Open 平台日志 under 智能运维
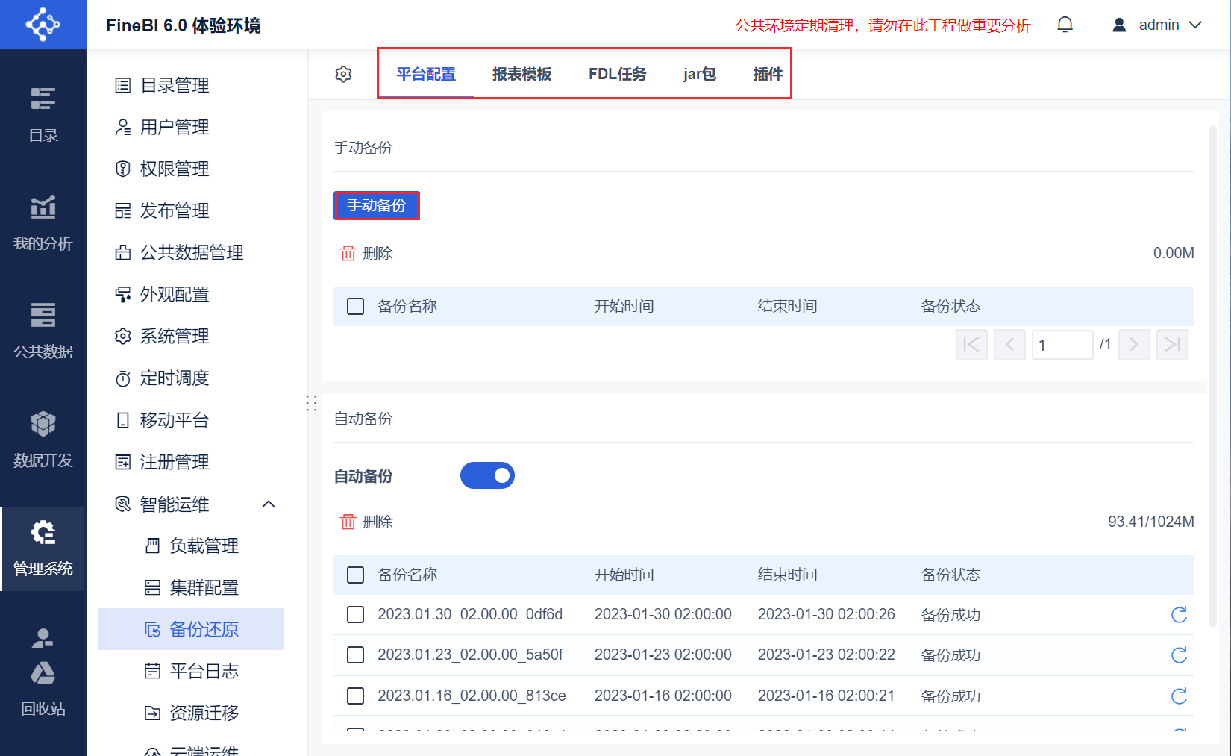The height and width of the screenshot is (756, 1231). pos(191,671)
